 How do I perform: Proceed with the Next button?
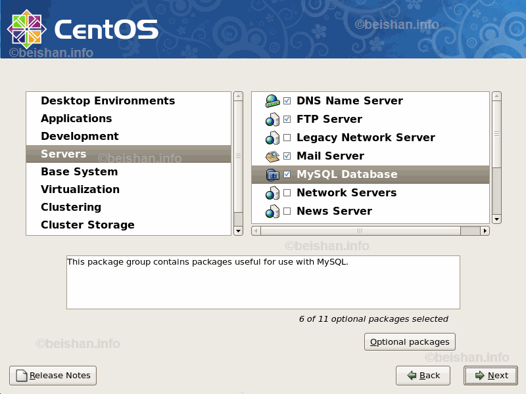490,376
